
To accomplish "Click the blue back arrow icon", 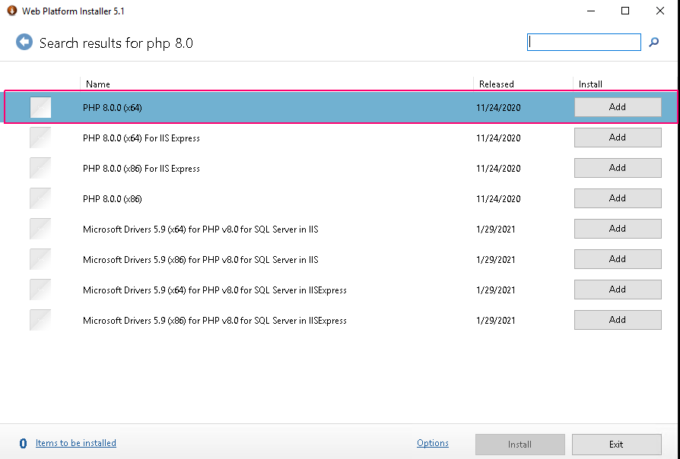I will [x=24, y=42].
